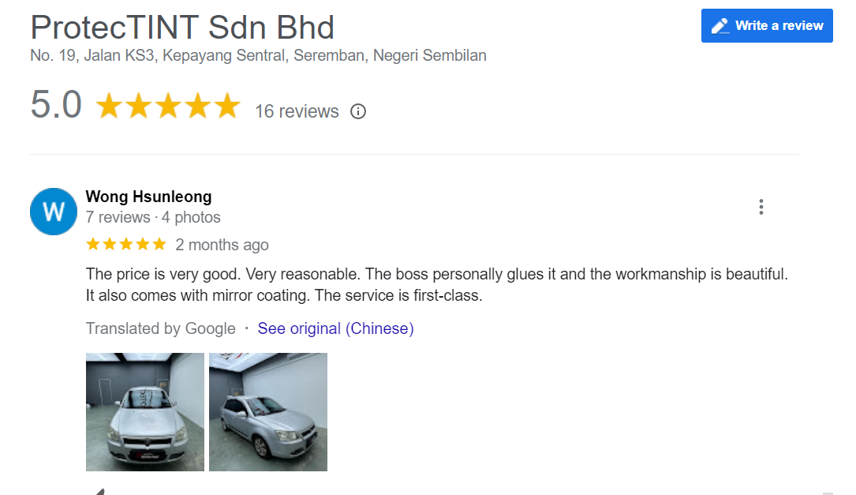
Task: Click the Seremban business address text
Action: coord(257,55)
